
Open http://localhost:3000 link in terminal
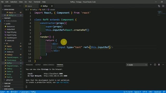(53, 74)
